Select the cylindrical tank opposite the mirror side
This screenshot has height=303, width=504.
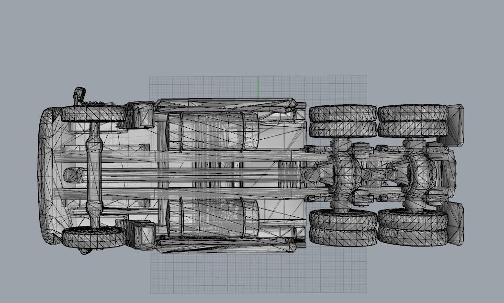212,218
